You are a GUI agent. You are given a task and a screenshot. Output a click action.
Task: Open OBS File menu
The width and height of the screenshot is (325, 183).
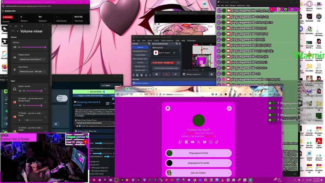(134, 40)
